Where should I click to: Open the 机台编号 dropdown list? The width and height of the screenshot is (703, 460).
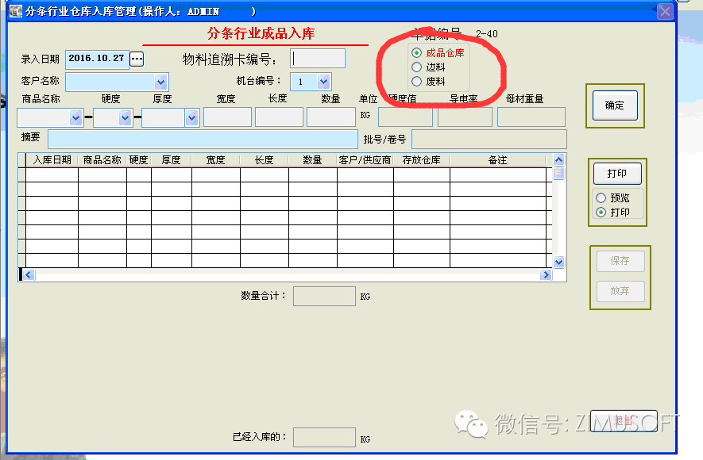[x=323, y=82]
